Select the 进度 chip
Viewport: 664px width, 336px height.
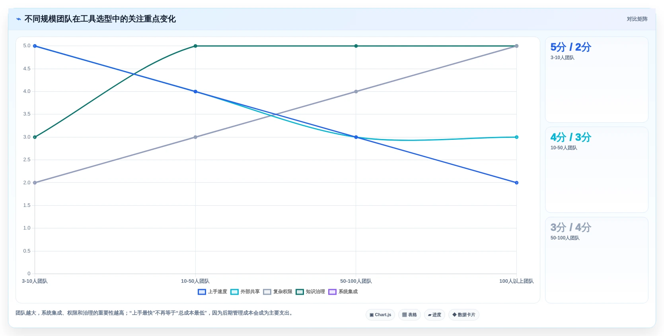coord(434,315)
